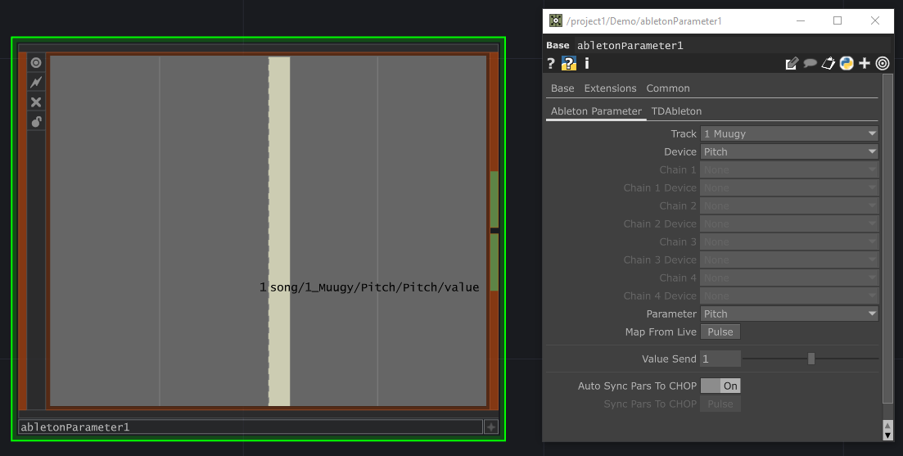Click the greyed-out Chain 1 dropdown
This screenshot has height=456, width=903.
pos(789,169)
